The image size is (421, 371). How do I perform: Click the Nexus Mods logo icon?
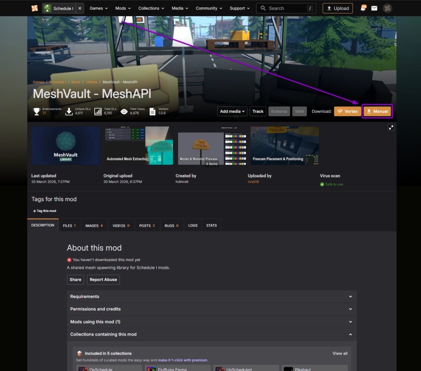pyautogui.click(x=35, y=8)
